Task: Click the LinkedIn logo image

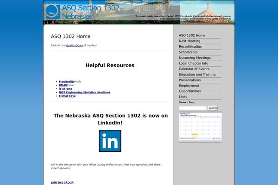Action: tap(110, 141)
